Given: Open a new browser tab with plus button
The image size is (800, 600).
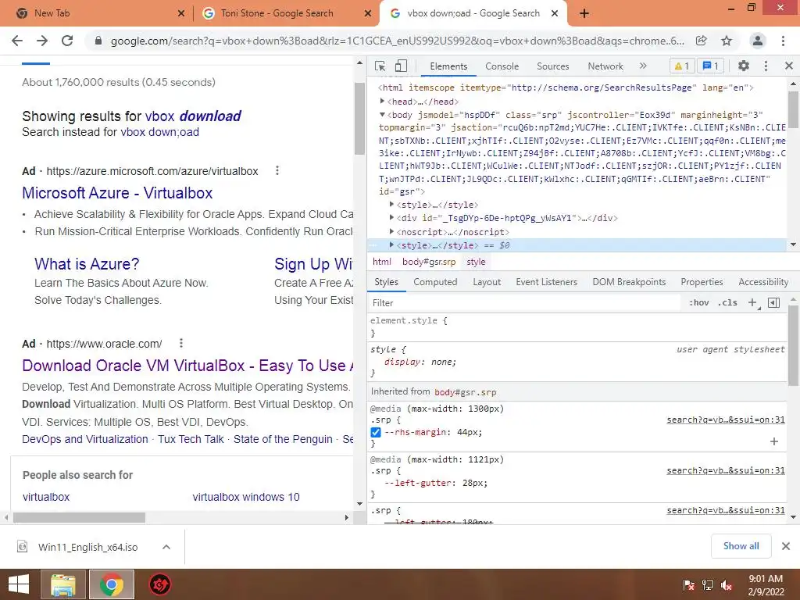Looking at the screenshot, I should point(584,13).
